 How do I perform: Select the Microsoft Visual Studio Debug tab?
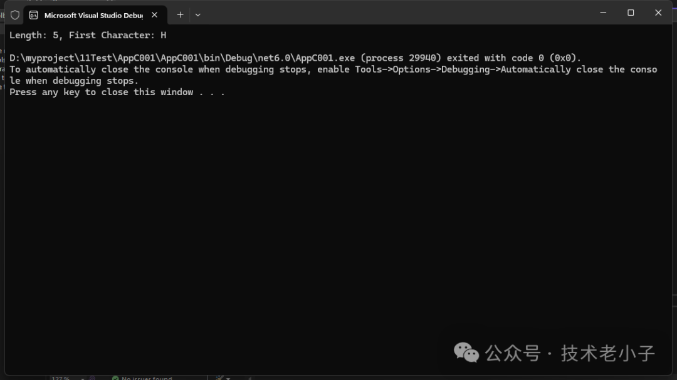(x=93, y=15)
